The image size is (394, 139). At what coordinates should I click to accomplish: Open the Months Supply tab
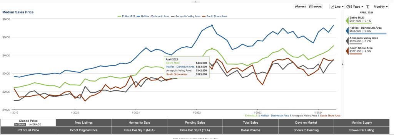(x=362, y=123)
